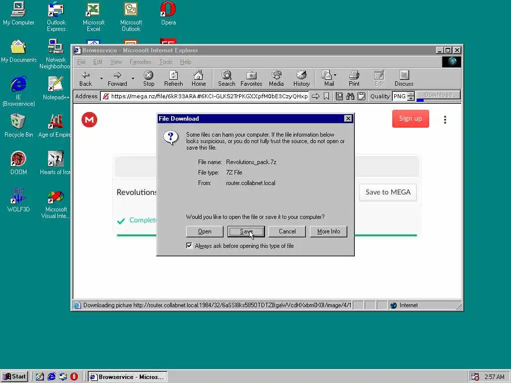Stop page loading with Stop icon

tap(149, 79)
